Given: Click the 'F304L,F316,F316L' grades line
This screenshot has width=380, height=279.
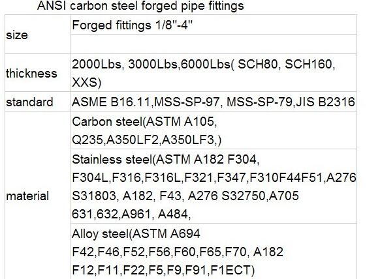Looking at the screenshot, I should pos(214,177).
